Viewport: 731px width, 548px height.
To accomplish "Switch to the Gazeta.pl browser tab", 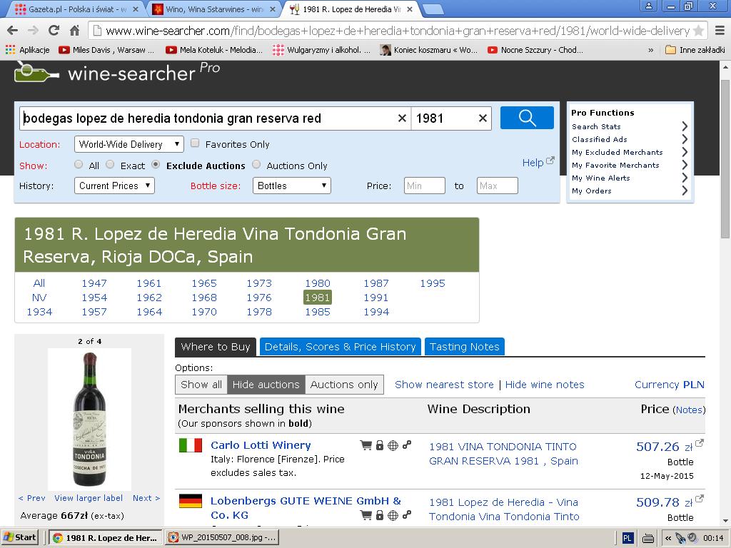I will coord(74,9).
